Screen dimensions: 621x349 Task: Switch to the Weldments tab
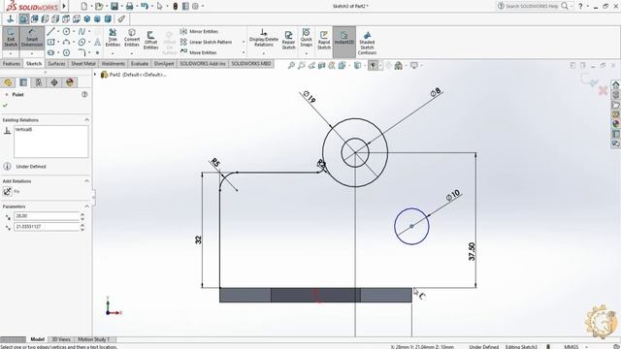(x=114, y=63)
